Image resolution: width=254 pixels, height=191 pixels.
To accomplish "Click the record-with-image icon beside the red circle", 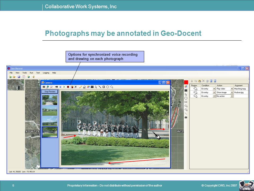I will [72, 87].
